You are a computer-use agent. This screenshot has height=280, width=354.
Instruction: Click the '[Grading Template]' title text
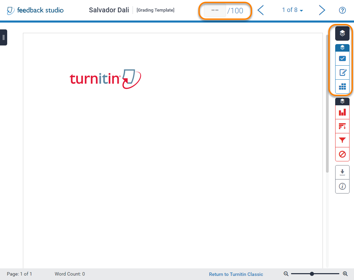(155, 10)
